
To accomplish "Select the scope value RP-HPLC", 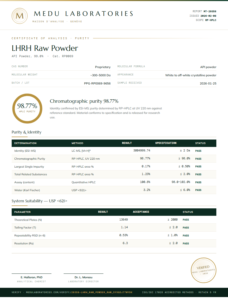I will click(x=211, y=20).
